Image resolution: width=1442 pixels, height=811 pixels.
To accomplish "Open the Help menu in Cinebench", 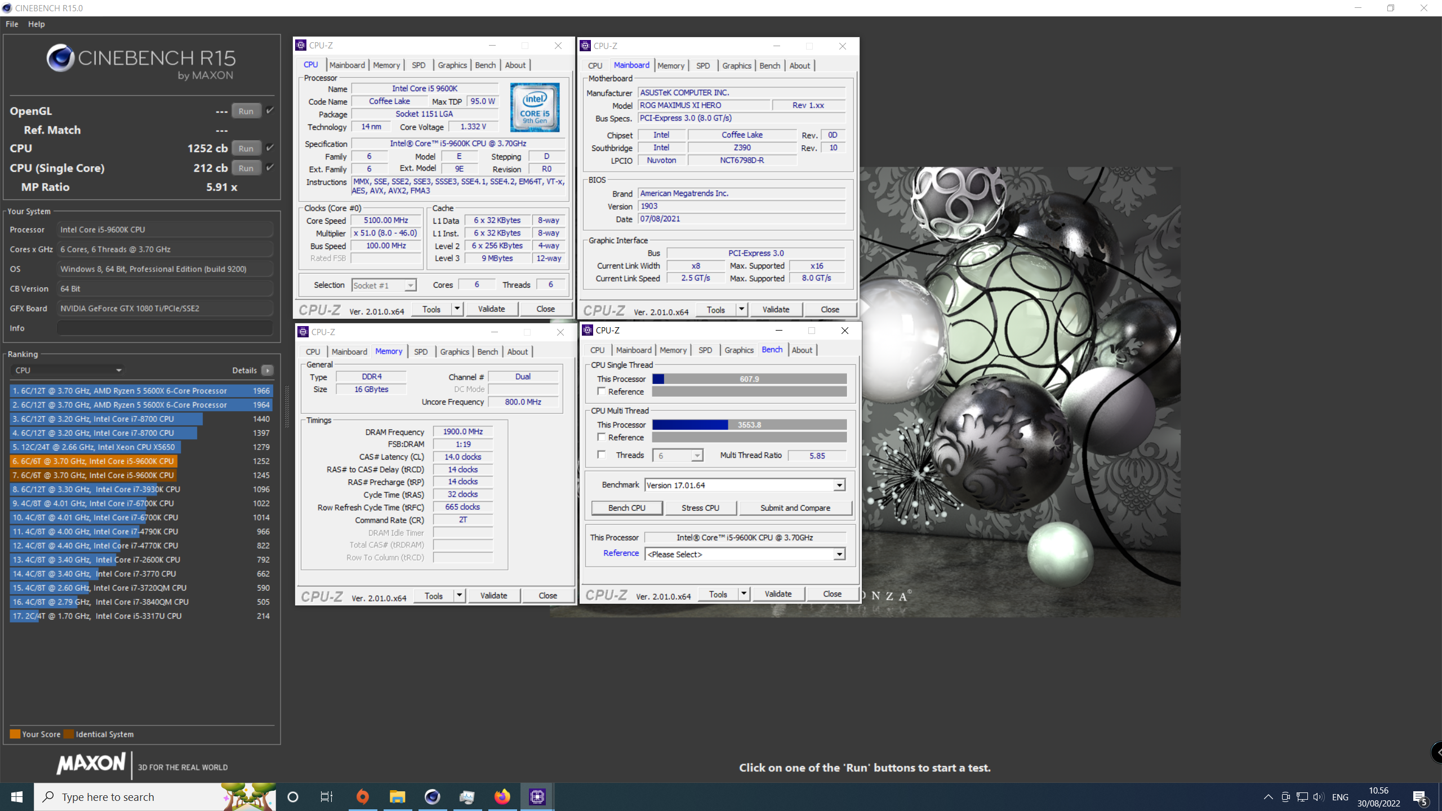I will 37,24.
